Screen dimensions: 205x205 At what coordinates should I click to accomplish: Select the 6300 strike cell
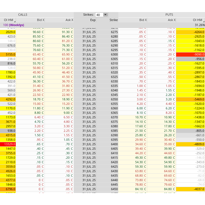tap(107, 54)
